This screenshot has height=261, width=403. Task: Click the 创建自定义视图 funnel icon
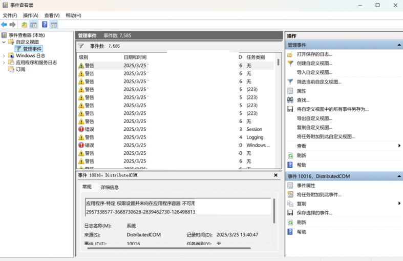point(290,64)
